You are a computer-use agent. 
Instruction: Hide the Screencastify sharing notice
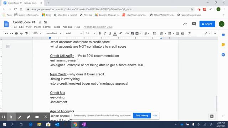pyautogui.click(x=155, y=116)
